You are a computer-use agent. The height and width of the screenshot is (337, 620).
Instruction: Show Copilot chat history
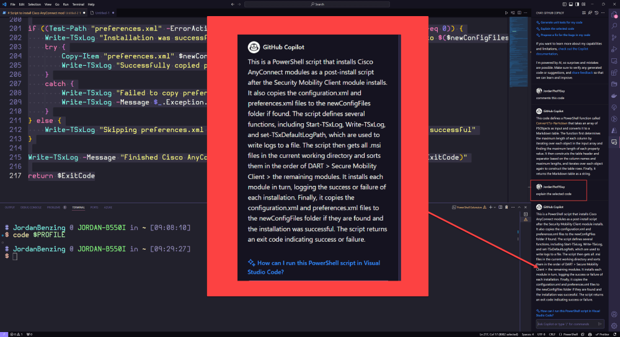(x=596, y=12)
